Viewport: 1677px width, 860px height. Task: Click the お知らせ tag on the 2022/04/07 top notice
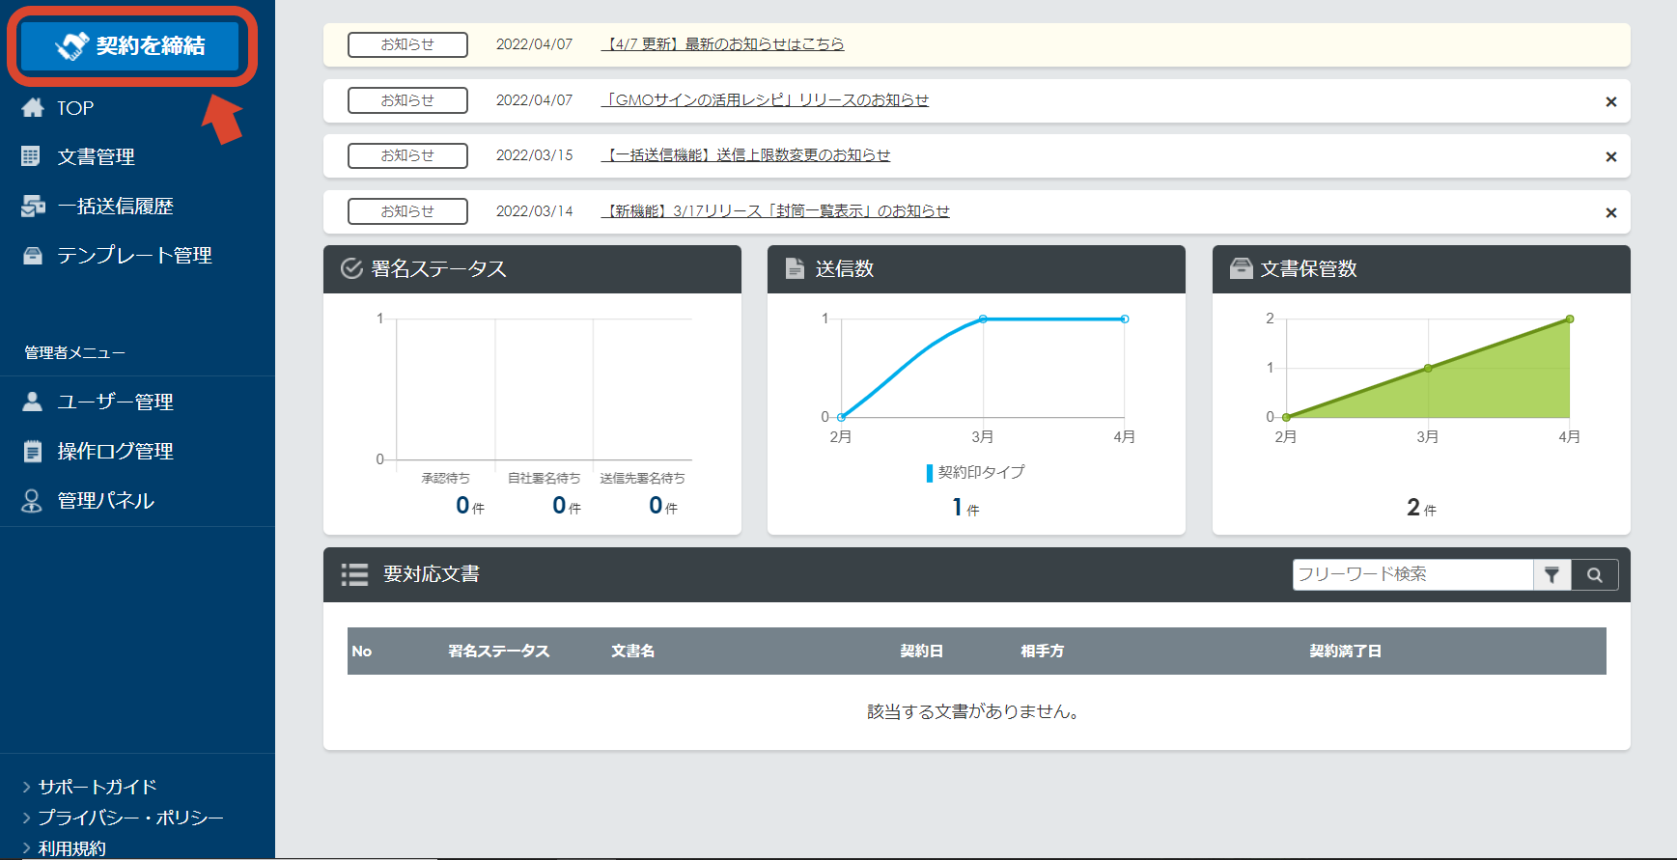coord(407,44)
